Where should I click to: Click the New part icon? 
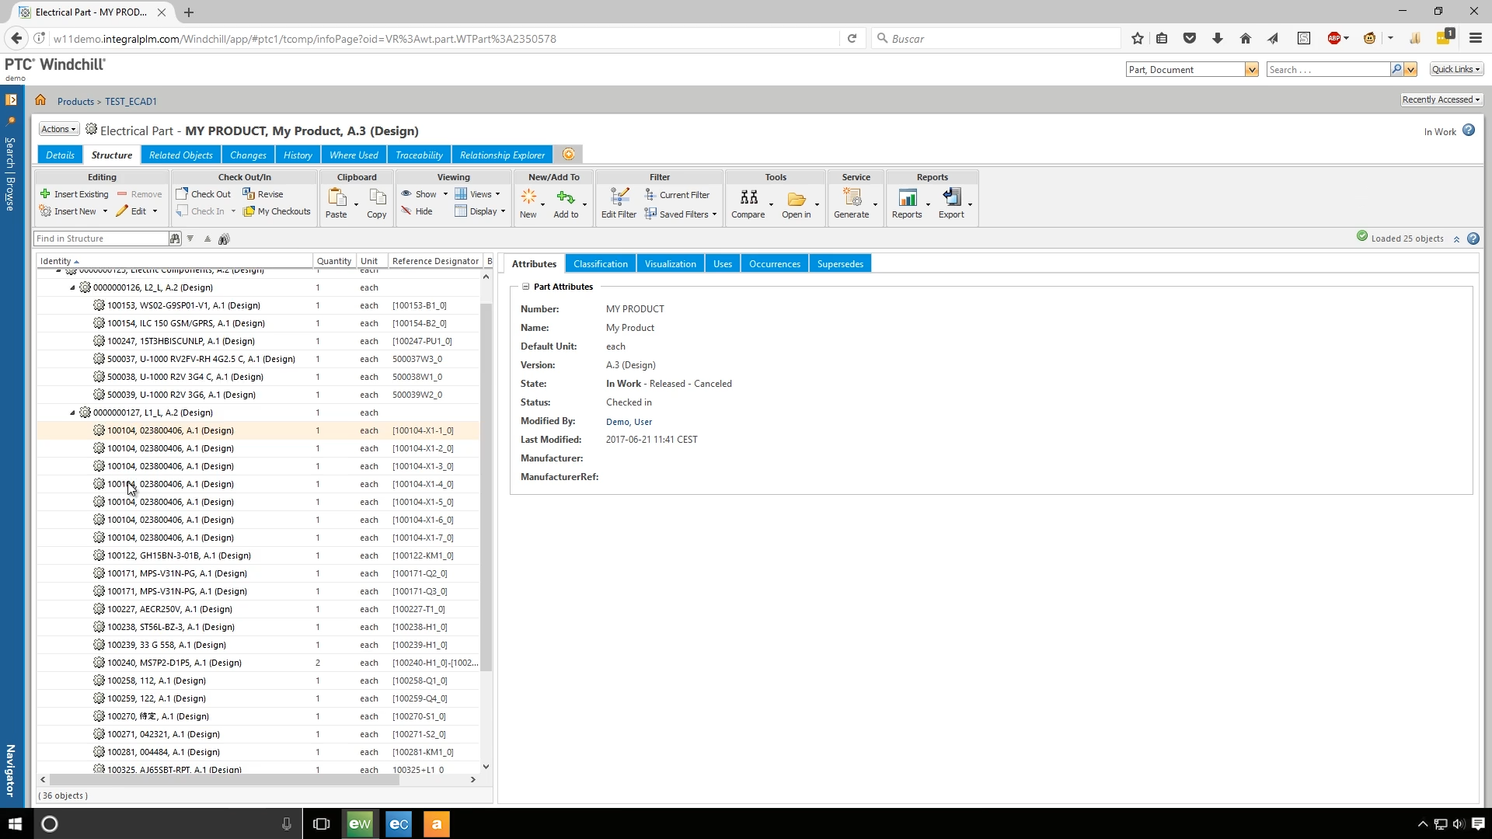click(x=528, y=197)
